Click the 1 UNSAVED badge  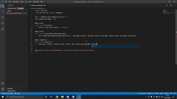coord(20,9)
